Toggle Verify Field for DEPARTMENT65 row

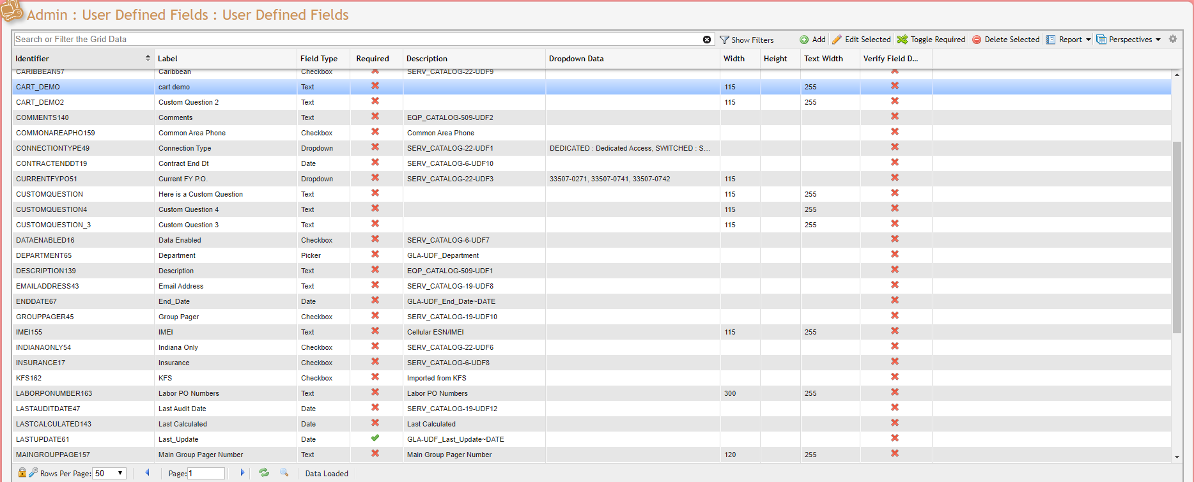point(895,254)
